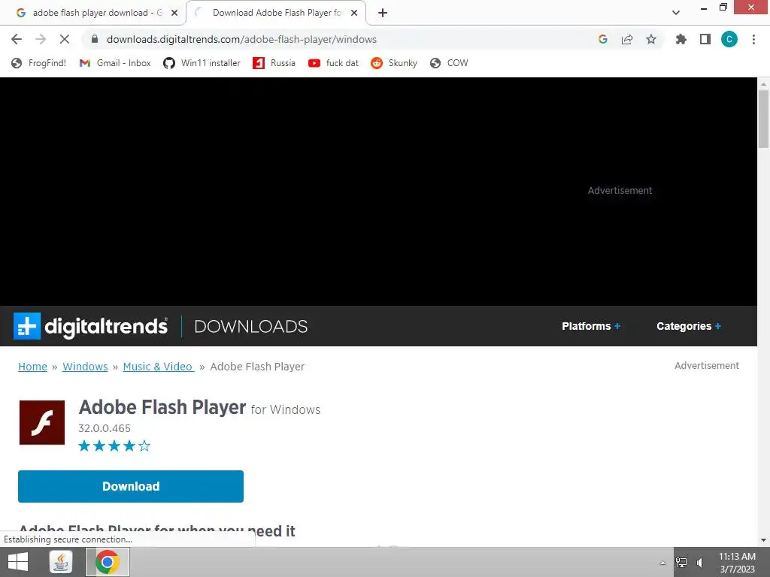Open the Chrome profile avatar C
This screenshot has width=770, height=577.
(729, 39)
